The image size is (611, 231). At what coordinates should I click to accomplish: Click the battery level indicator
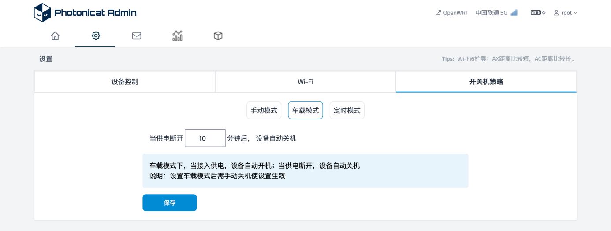click(538, 13)
